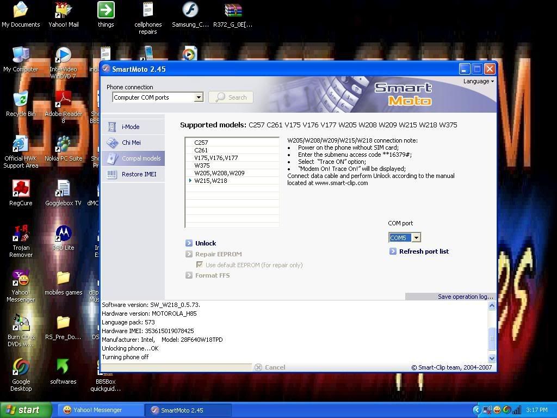Select W215,W218 model row
Screen dimensions: 557x418
(x=232, y=181)
